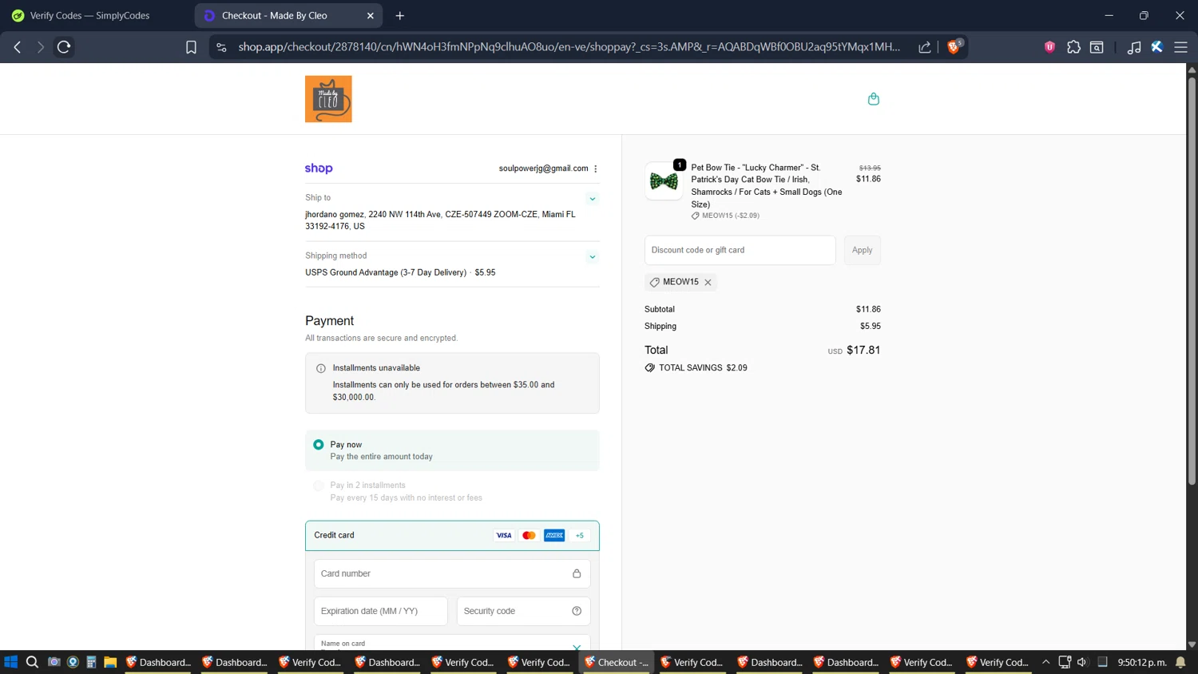Go back in browser history
This screenshot has height=674, width=1198.
tap(18, 47)
